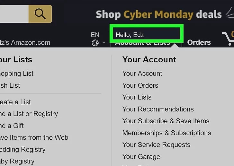Click the Your Account link
Viewport: 234px width, 166px height.
[x=142, y=74]
